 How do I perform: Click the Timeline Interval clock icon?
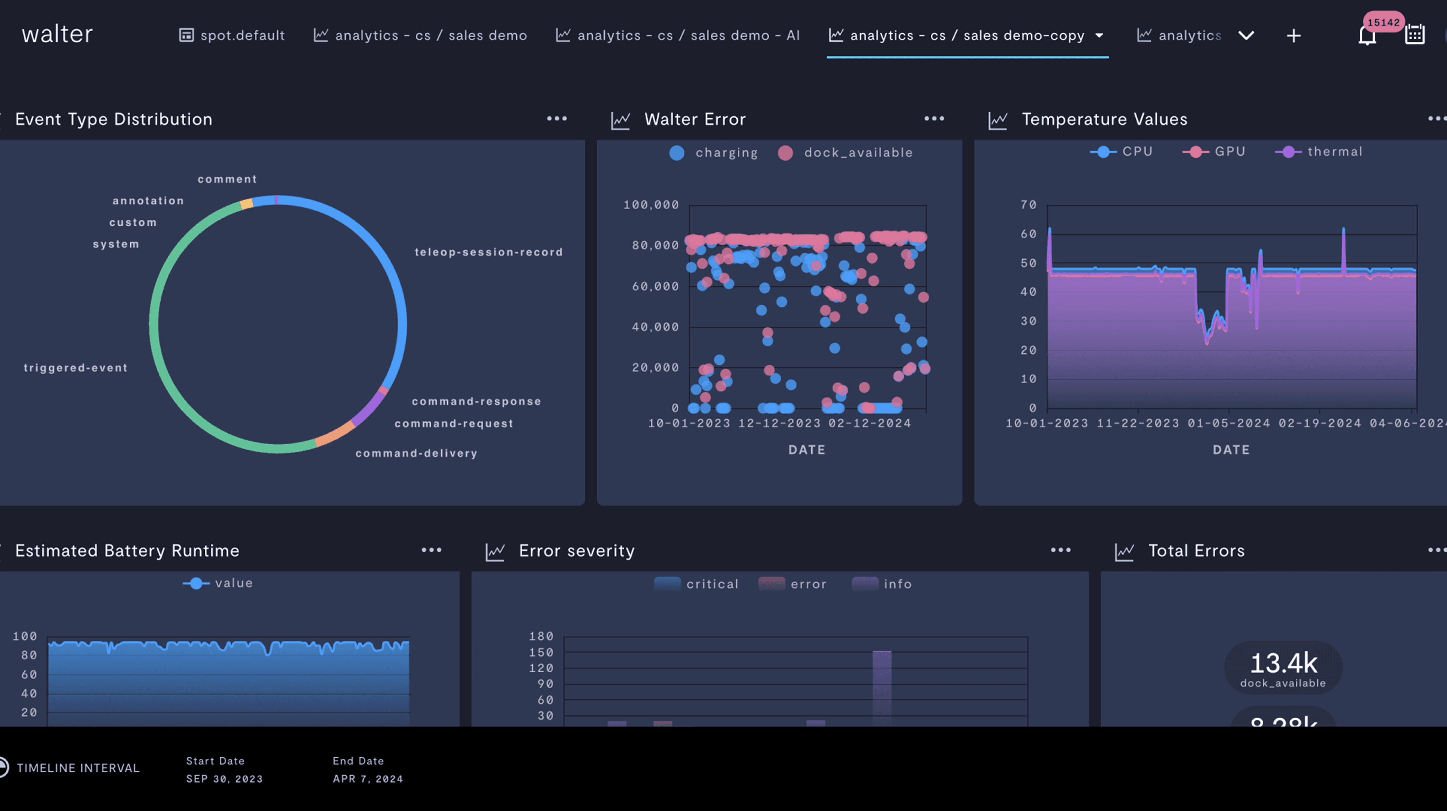[3, 768]
